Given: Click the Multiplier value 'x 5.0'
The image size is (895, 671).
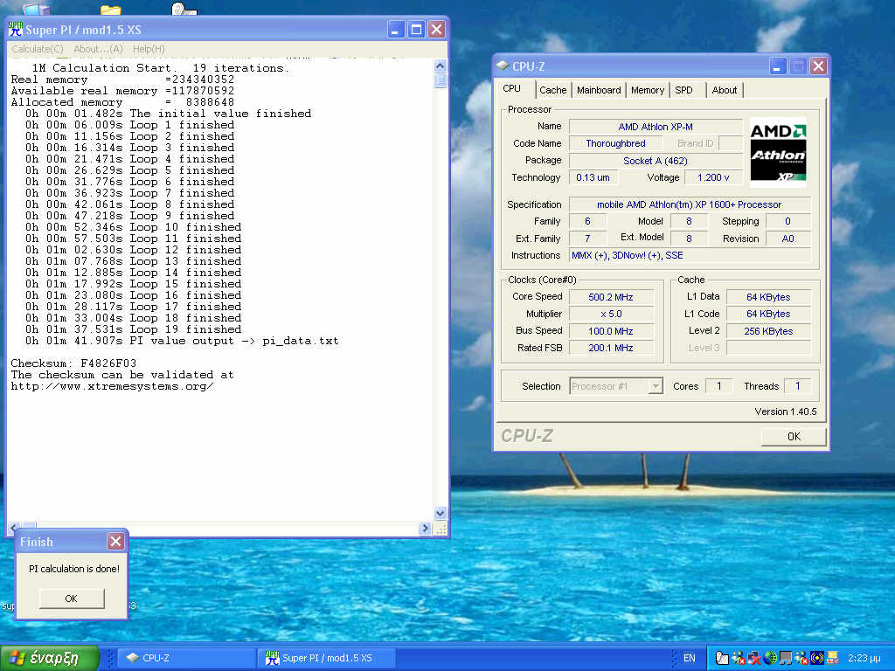Looking at the screenshot, I should click(611, 314).
